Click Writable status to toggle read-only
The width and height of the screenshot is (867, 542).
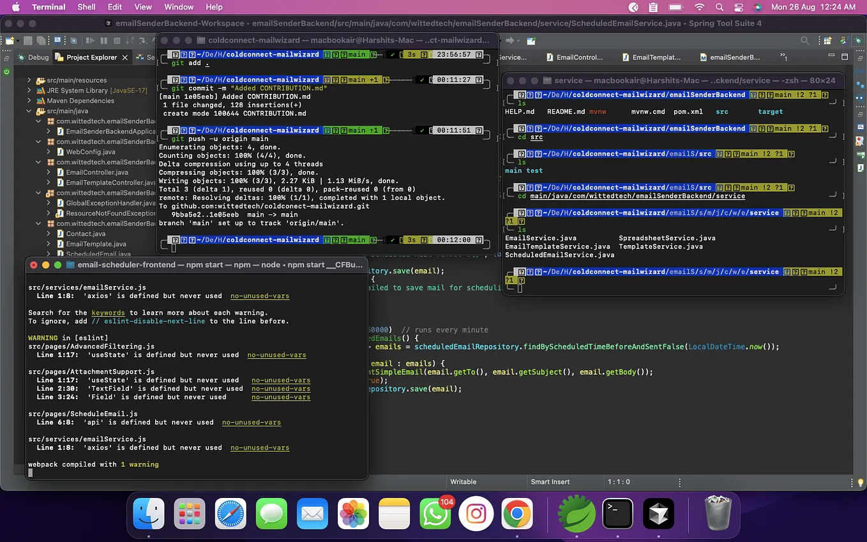[463, 481]
